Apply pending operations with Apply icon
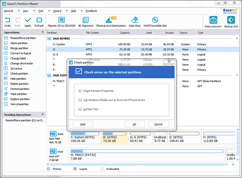This screenshot has height=178, width=242. click(28, 22)
